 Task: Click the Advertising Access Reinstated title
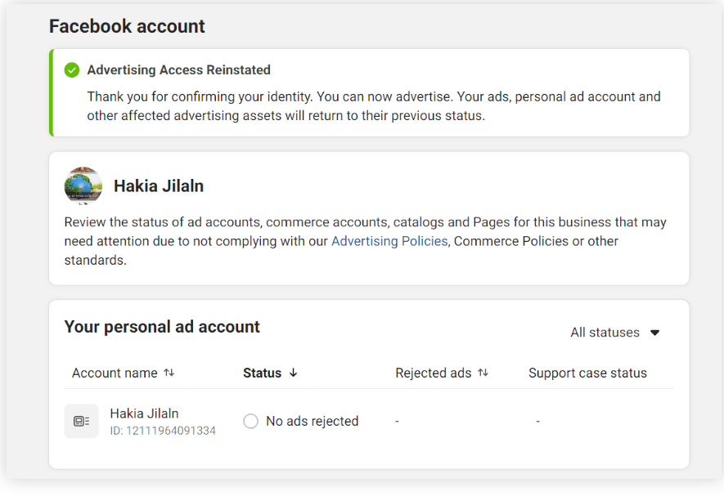[178, 70]
